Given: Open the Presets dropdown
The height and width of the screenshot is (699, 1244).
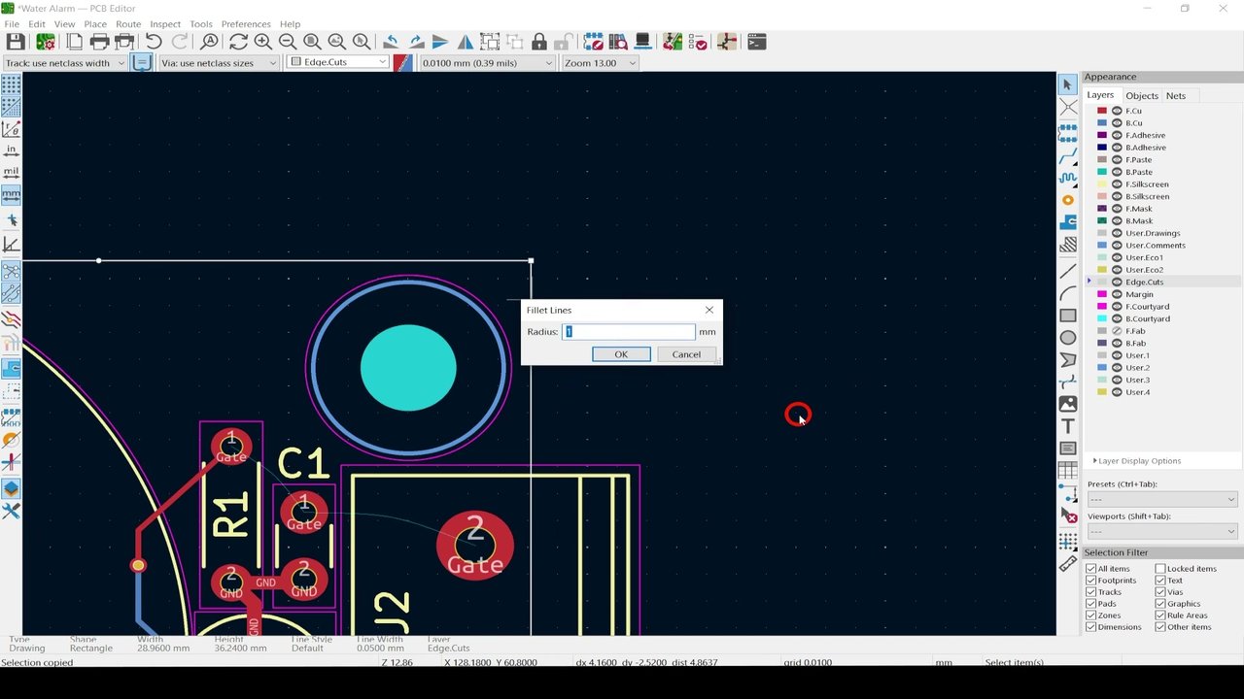Looking at the screenshot, I should (1162, 499).
